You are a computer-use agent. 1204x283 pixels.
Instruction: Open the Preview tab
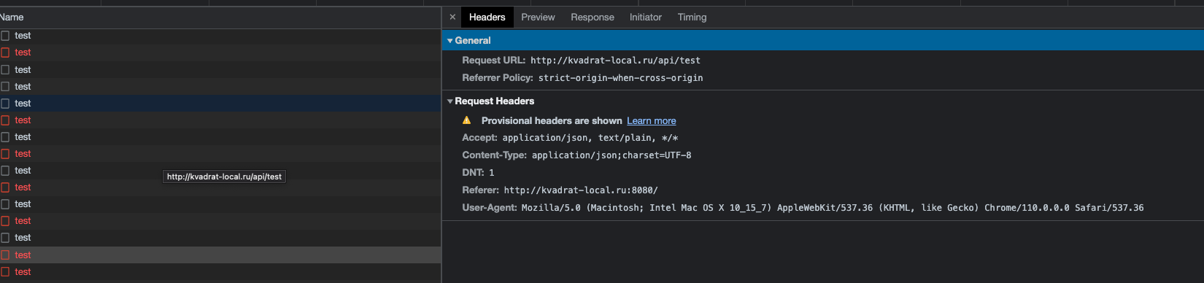click(x=538, y=17)
